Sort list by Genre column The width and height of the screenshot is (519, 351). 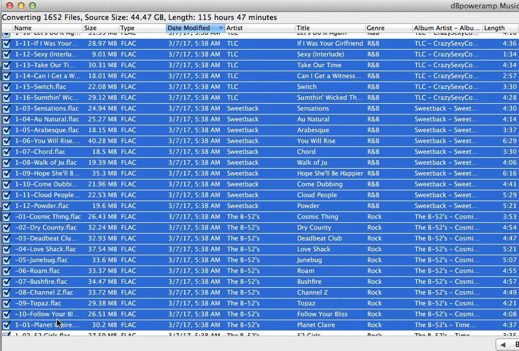[x=389, y=28]
